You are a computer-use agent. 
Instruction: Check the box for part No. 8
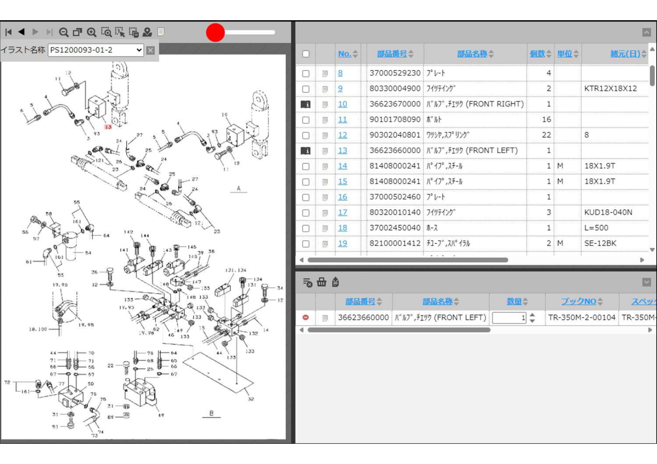click(x=305, y=73)
